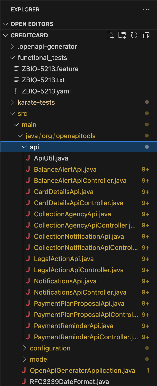
Task: Collapse the functional_tests folder
Action: pos(12,57)
